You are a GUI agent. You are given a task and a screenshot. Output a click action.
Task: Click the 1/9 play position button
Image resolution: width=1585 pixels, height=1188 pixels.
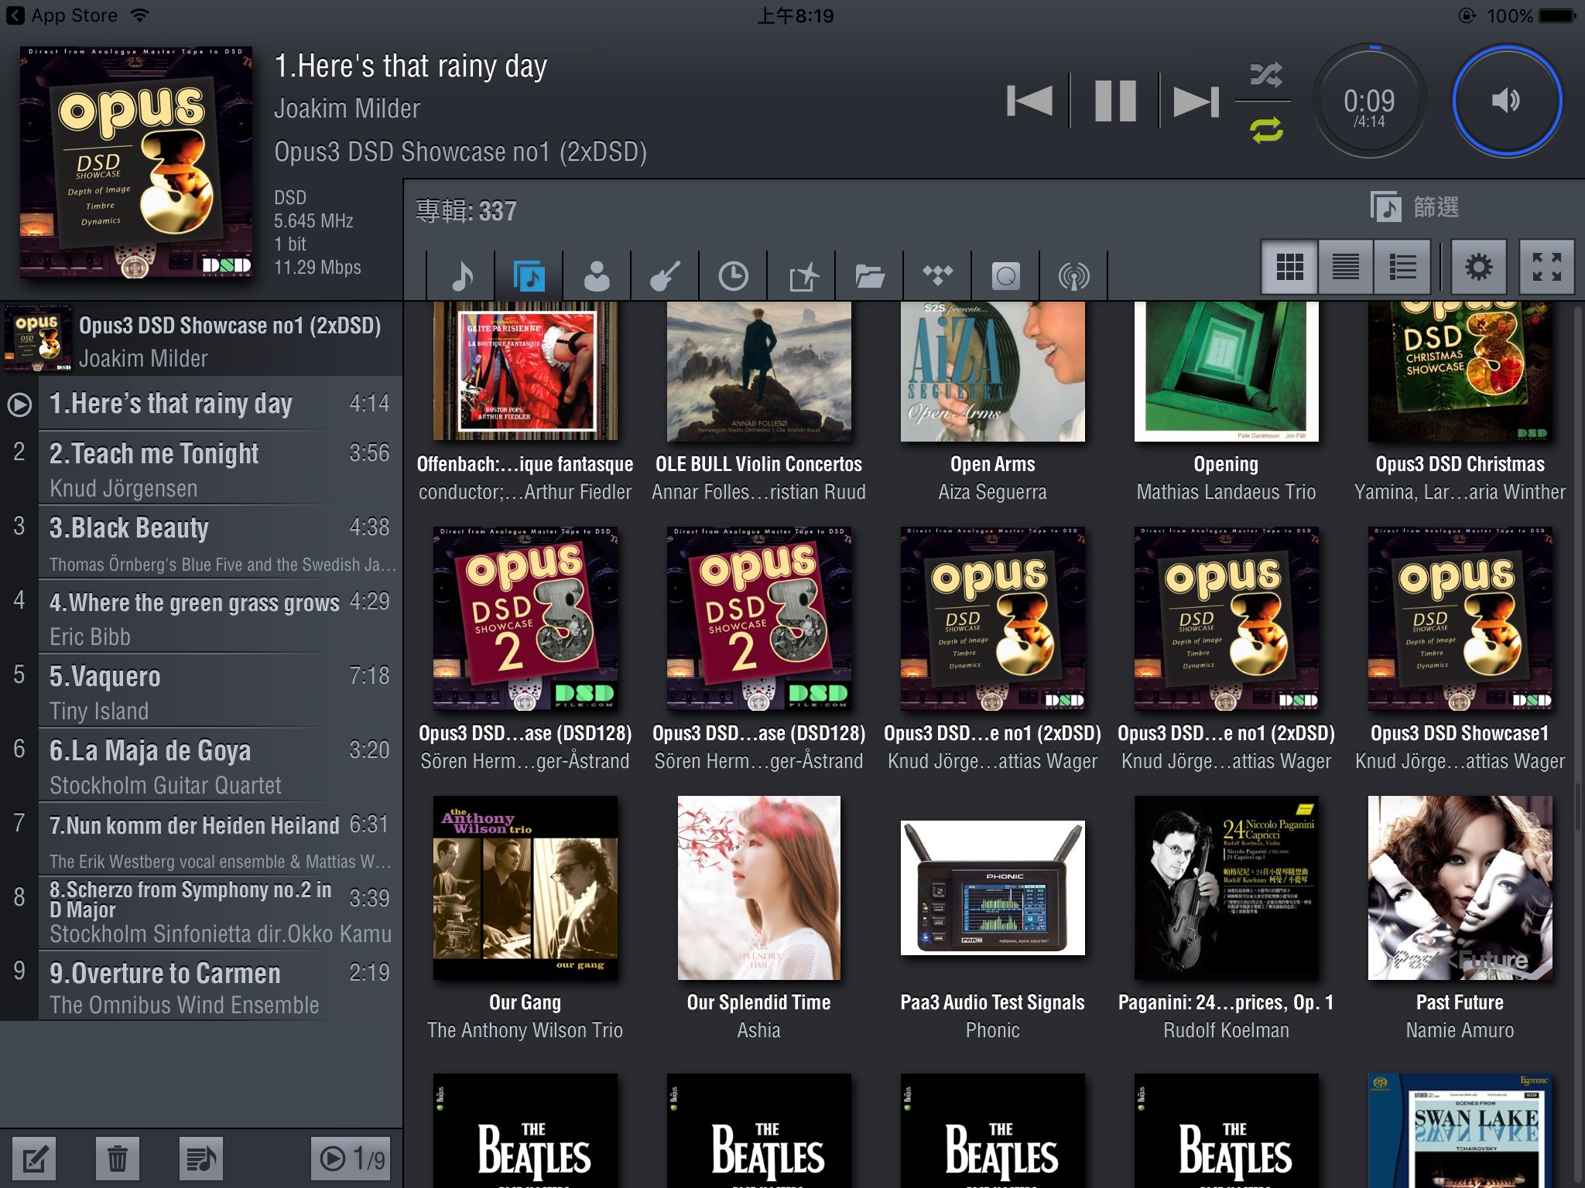click(351, 1159)
